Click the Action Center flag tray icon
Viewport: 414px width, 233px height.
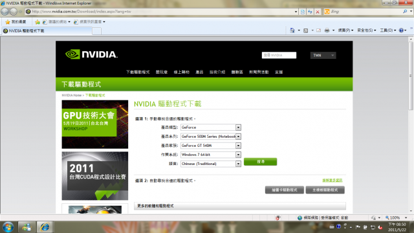(x=358, y=227)
